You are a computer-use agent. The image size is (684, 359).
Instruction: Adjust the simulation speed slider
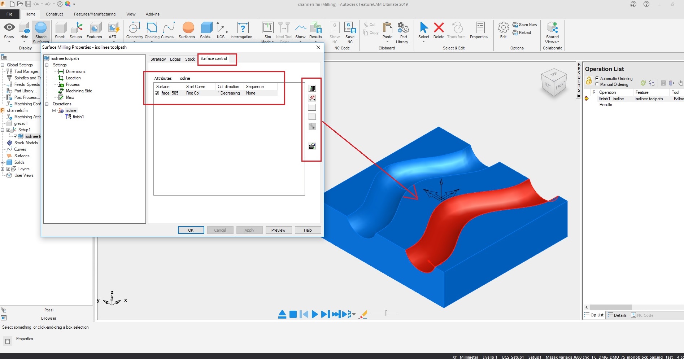point(386,314)
